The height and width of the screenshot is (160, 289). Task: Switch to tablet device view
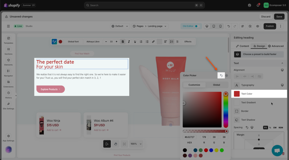click(214, 26)
